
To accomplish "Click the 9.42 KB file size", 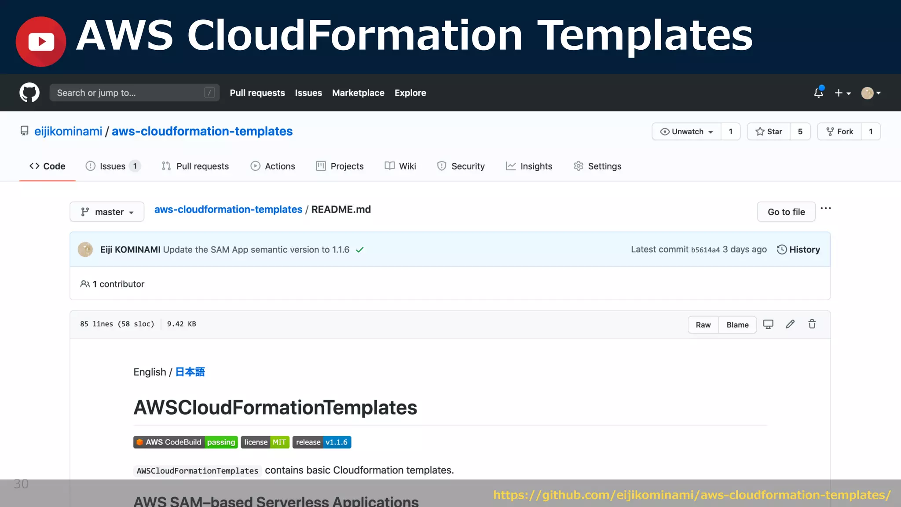I will pyautogui.click(x=182, y=324).
